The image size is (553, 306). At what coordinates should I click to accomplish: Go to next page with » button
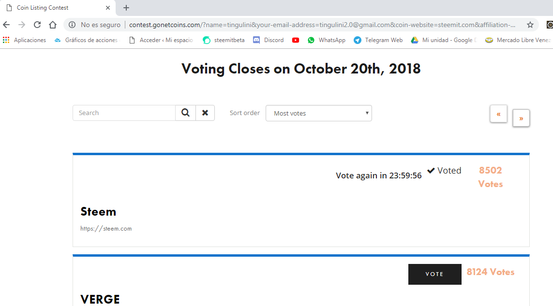click(521, 118)
